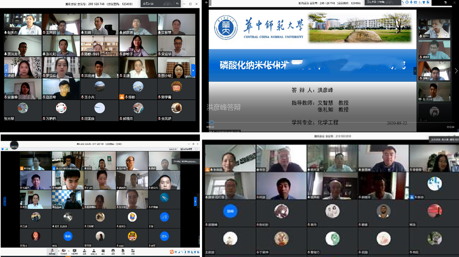Click the share screen icon in bottom toolbar
Screen dimensions: 459x257
click(75, 251)
